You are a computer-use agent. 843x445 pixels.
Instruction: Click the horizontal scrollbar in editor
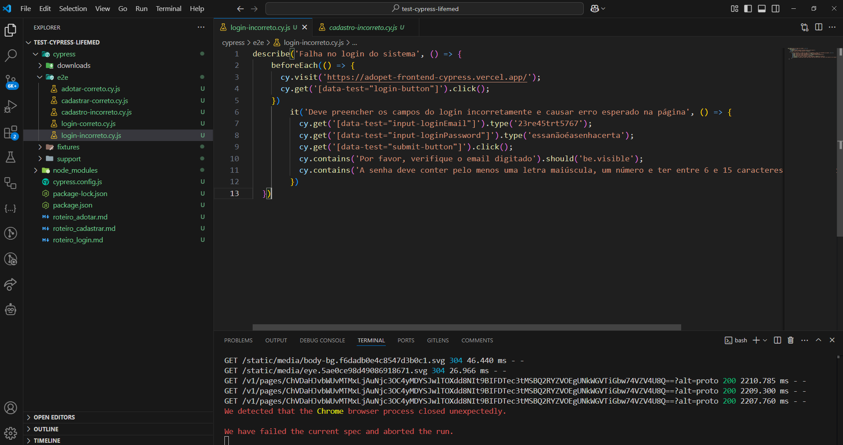point(466,327)
